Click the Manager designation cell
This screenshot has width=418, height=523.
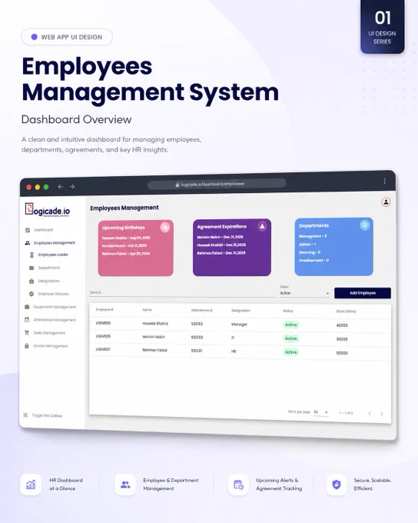coord(239,325)
